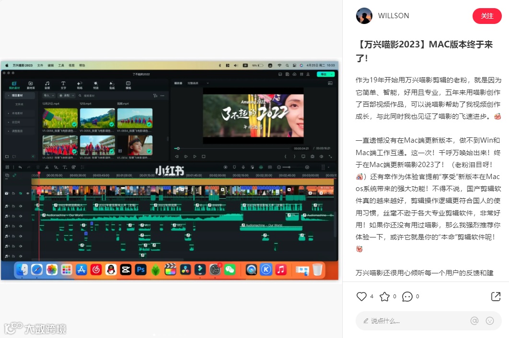Open the 导入 import dropdown
The height and width of the screenshot is (338, 509).
click(x=48, y=96)
